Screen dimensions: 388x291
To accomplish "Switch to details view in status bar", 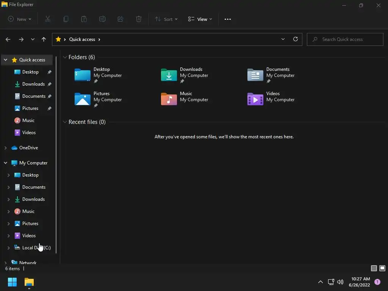I will [374, 268].
